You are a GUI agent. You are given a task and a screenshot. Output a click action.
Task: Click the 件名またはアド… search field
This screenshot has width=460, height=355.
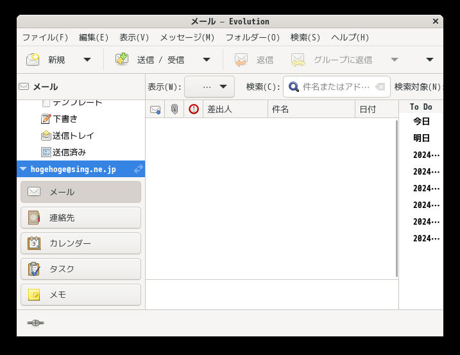pos(336,87)
